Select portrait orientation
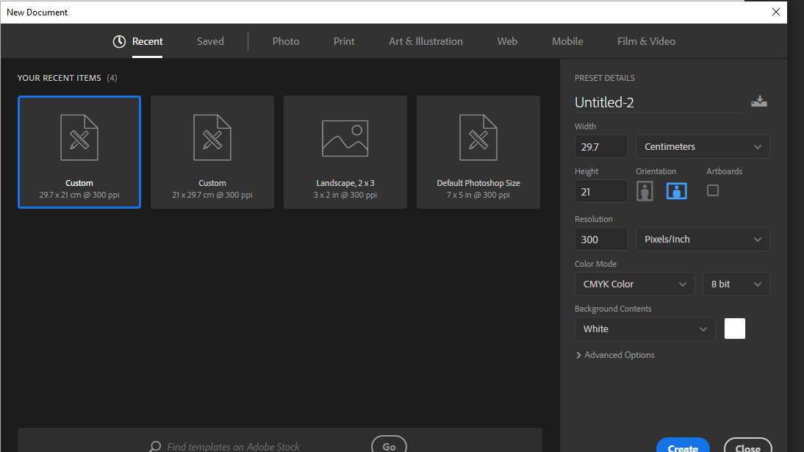804x452 pixels. (645, 191)
